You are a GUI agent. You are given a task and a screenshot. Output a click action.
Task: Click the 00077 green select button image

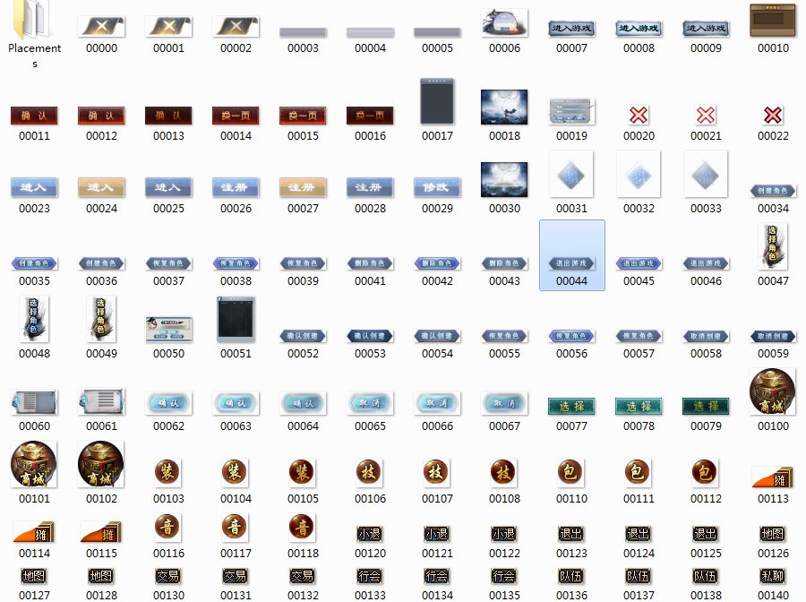coord(571,406)
